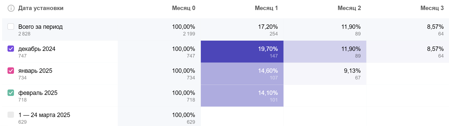Click the Дата установки column header
This screenshot has height=126, width=449.
[x=41, y=8]
